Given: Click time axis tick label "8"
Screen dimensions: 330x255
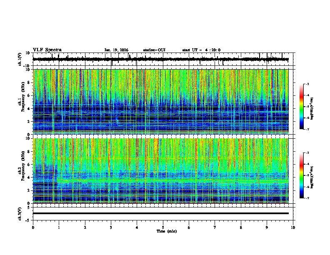Looking at the screenshot, I should pos(241,227).
